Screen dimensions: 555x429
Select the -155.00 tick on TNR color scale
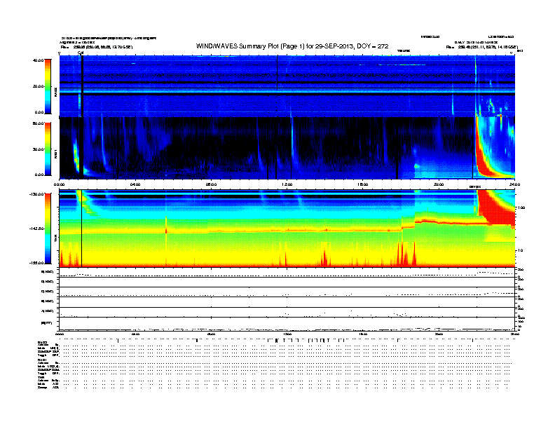(36, 263)
